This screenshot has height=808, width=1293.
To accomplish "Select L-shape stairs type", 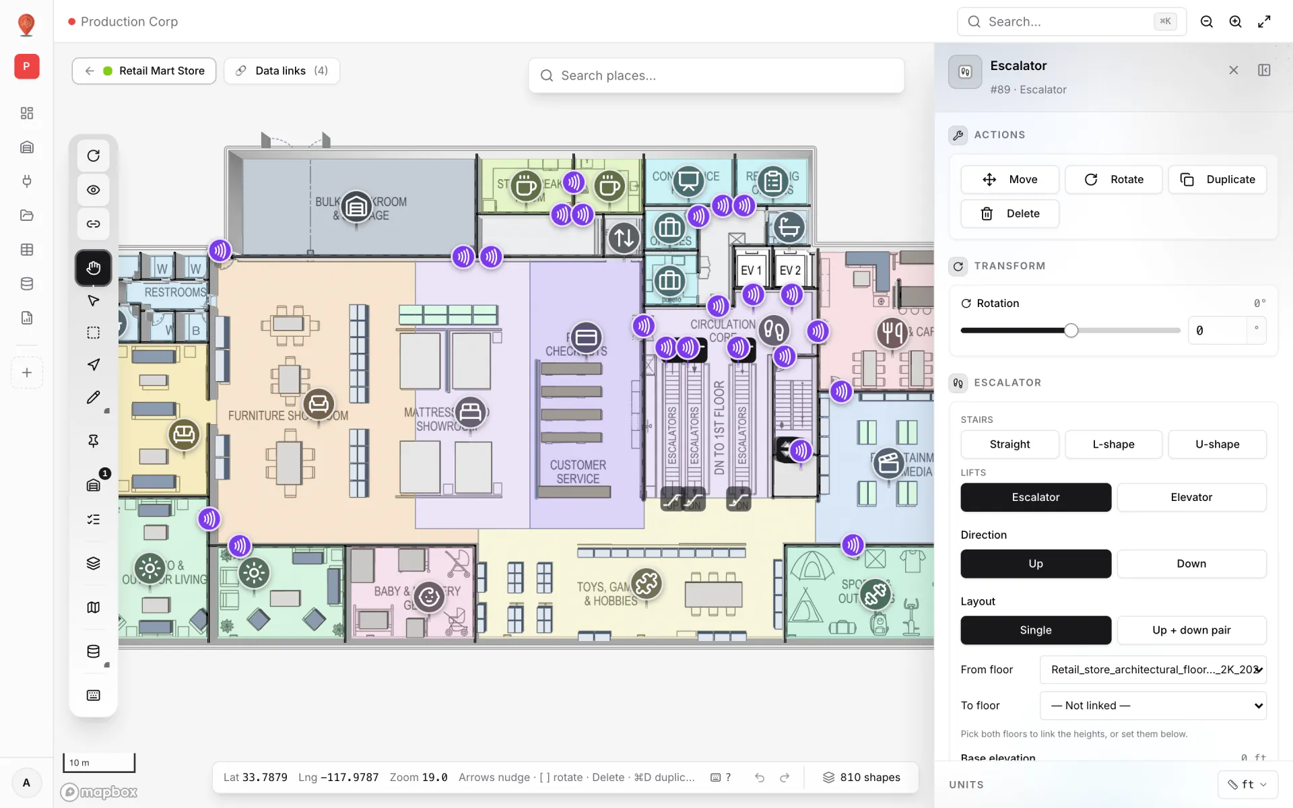I will pyautogui.click(x=1113, y=444).
